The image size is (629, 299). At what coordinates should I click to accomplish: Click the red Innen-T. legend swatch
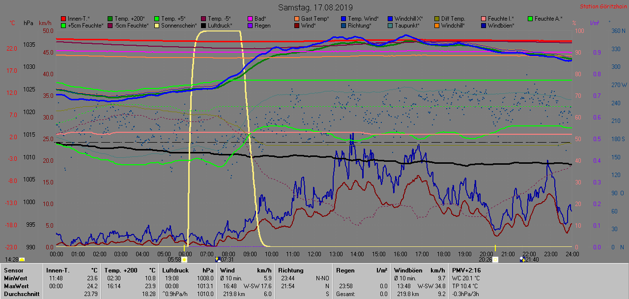click(x=63, y=18)
